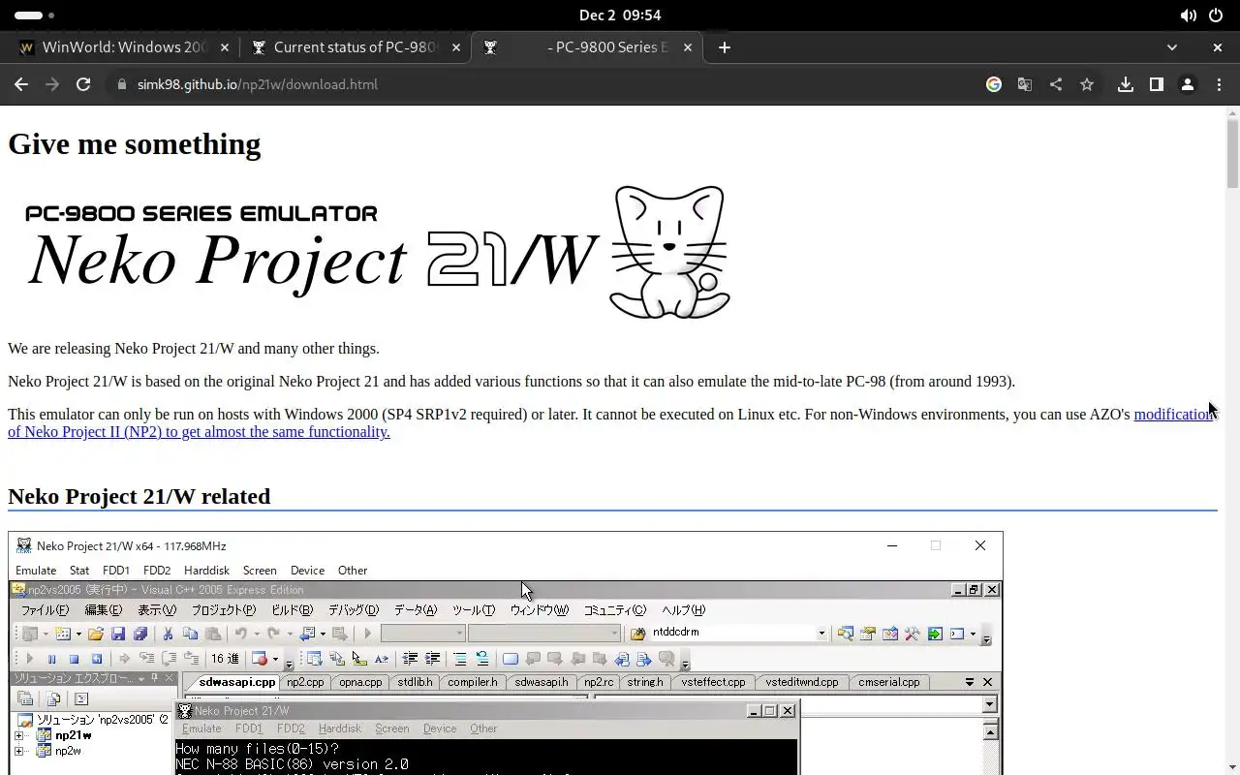The width and height of the screenshot is (1240, 775).
Task: Open system volume control
Action: (1189, 15)
